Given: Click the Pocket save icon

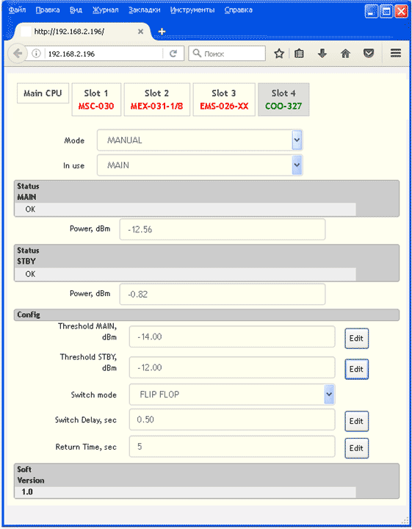Looking at the screenshot, I should point(369,54).
